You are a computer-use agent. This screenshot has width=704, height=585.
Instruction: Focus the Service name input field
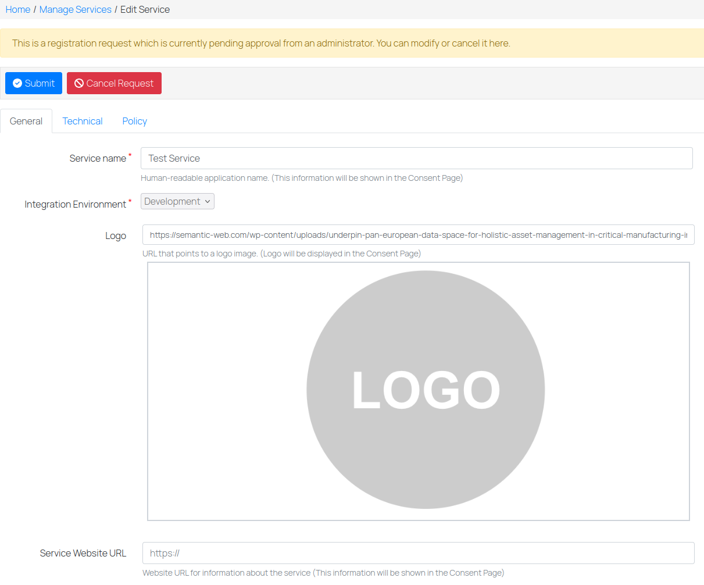[416, 158]
